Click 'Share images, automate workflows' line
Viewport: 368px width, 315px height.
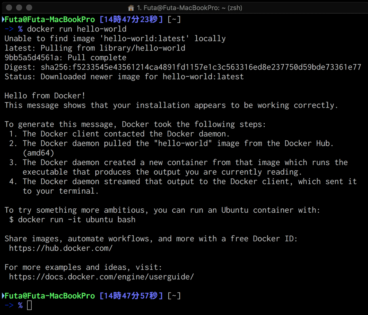tap(151, 239)
